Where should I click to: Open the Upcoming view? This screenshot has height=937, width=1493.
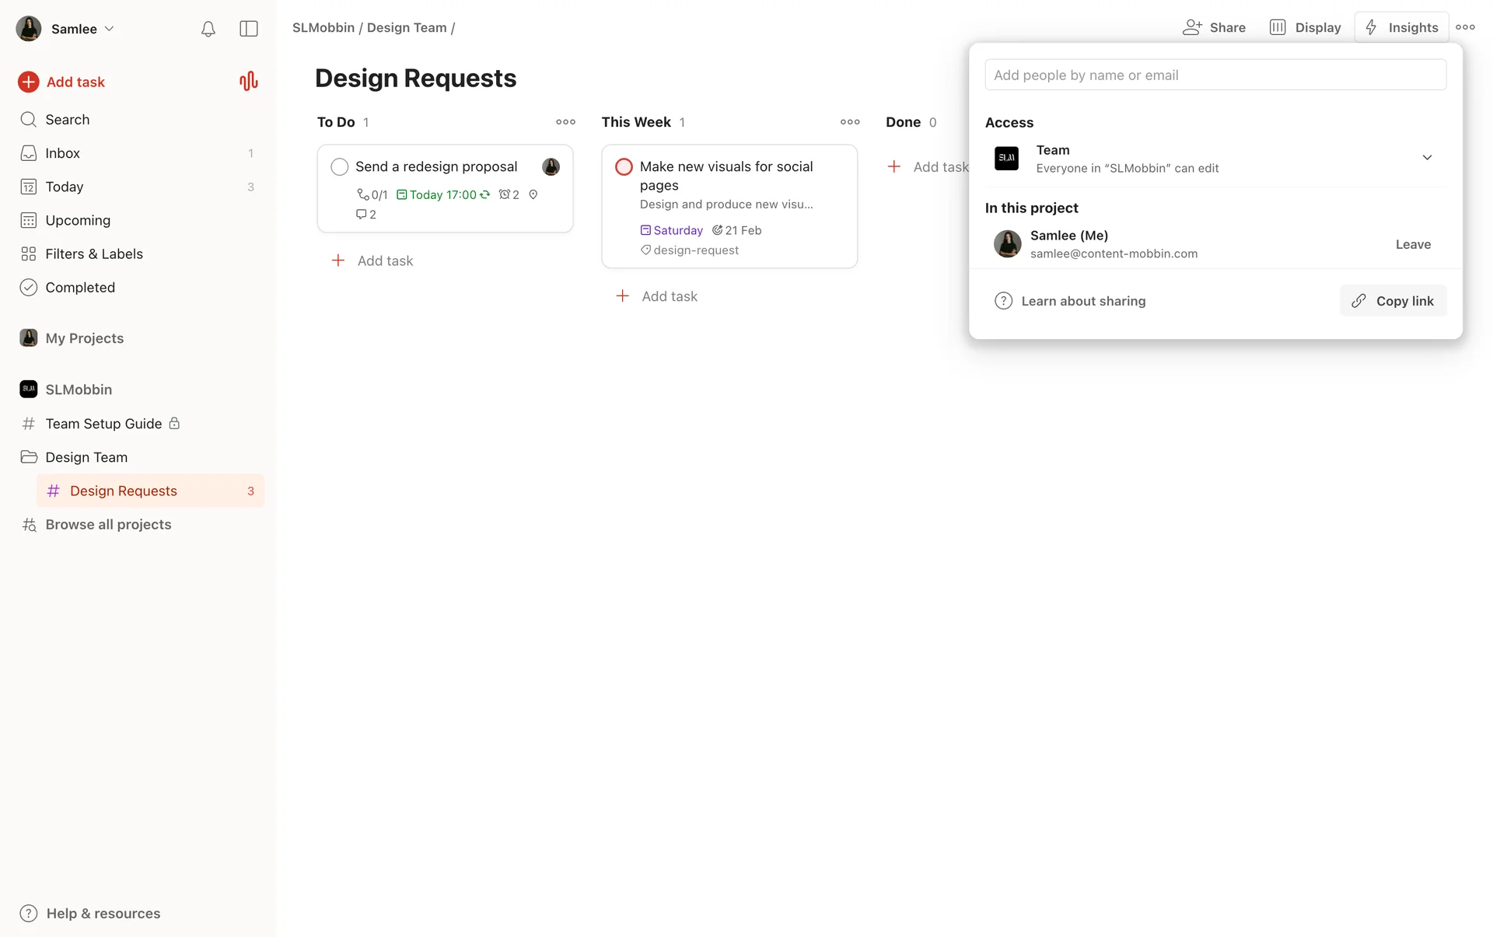[x=78, y=220]
